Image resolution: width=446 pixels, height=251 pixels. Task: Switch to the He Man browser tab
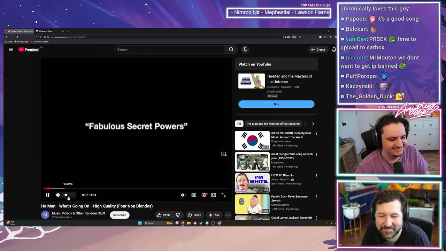(x=19, y=31)
